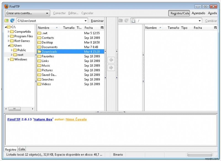Click the Editar... button

point(73,13)
